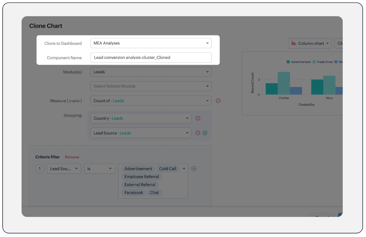This screenshot has width=366, height=237.
Task: Click the column chart icon
Action: tap(294, 43)
